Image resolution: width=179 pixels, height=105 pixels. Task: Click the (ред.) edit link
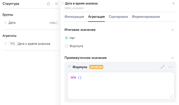(x=53, y=23)
